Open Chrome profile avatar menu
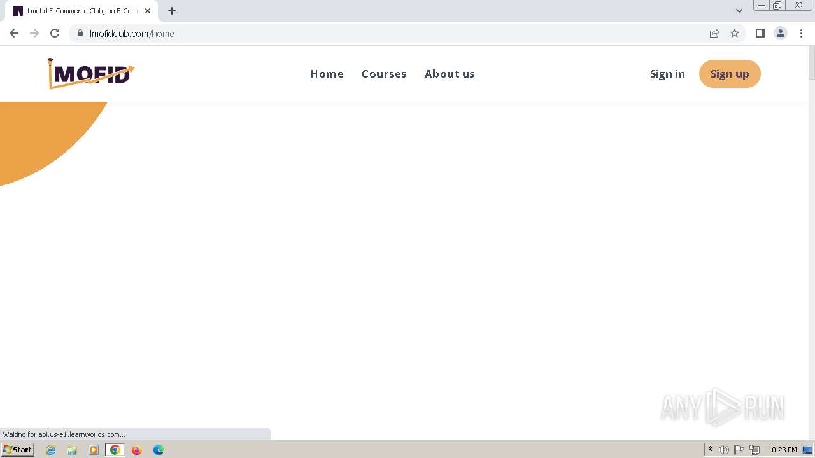The height and width of the screenshot is (458, 815). (781, 33)
